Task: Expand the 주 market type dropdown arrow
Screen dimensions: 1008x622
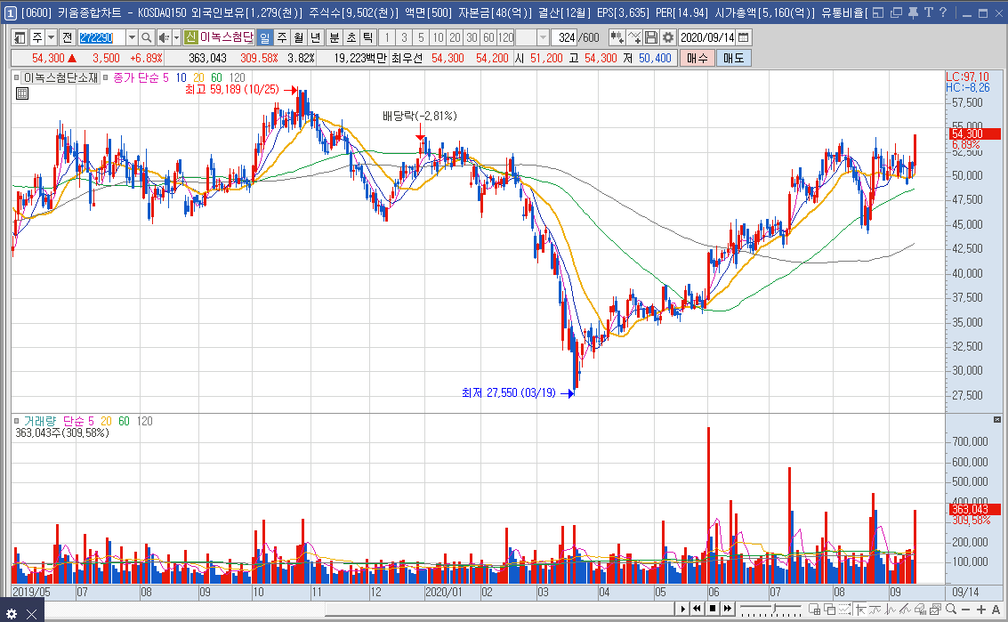Action: click(x=52, y=38)
